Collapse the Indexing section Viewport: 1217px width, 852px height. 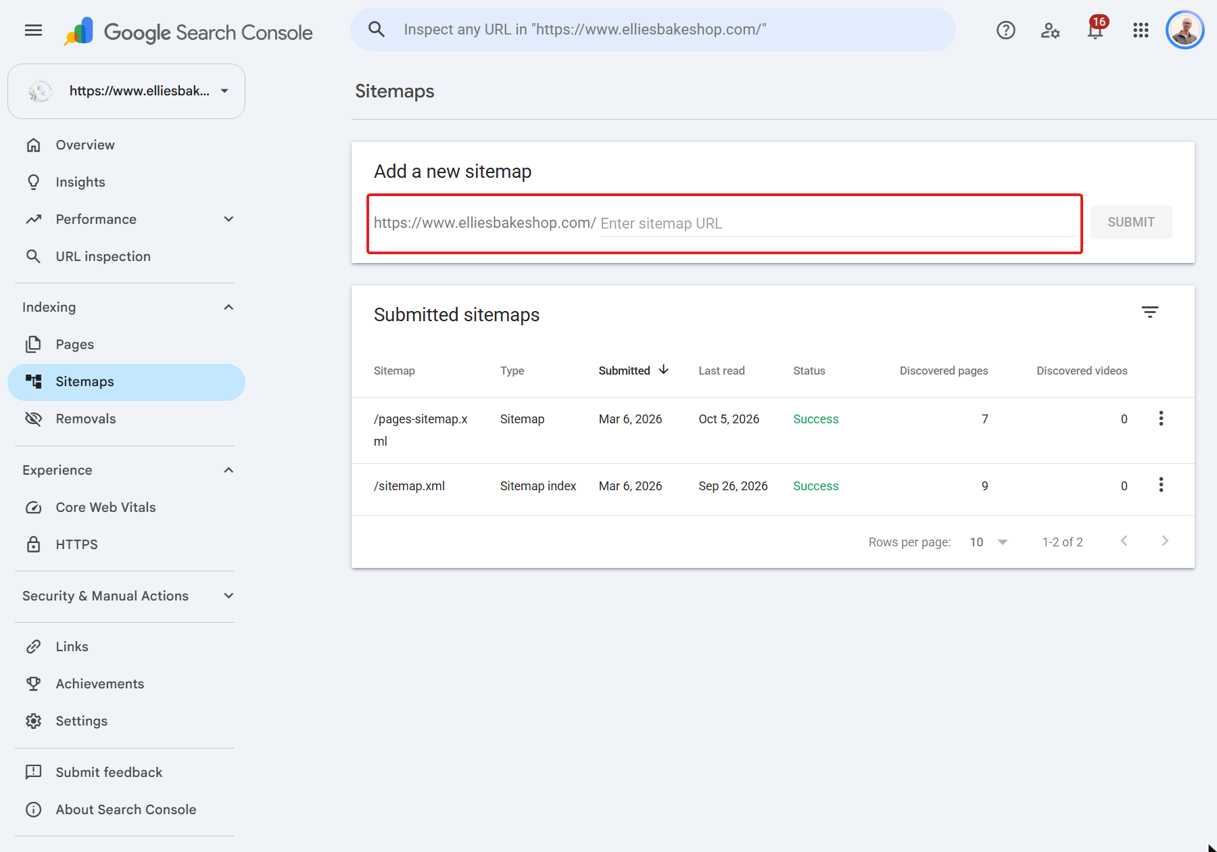tap(229, 307)
